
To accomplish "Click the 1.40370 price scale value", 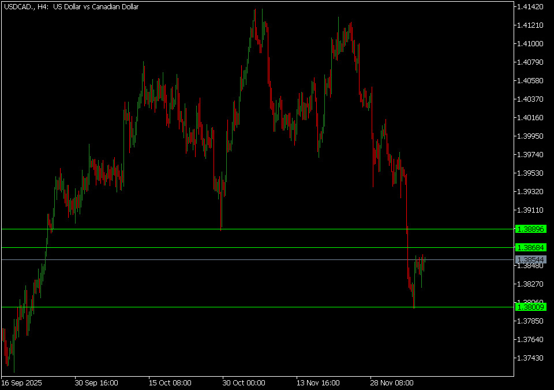I will (530, 99).
